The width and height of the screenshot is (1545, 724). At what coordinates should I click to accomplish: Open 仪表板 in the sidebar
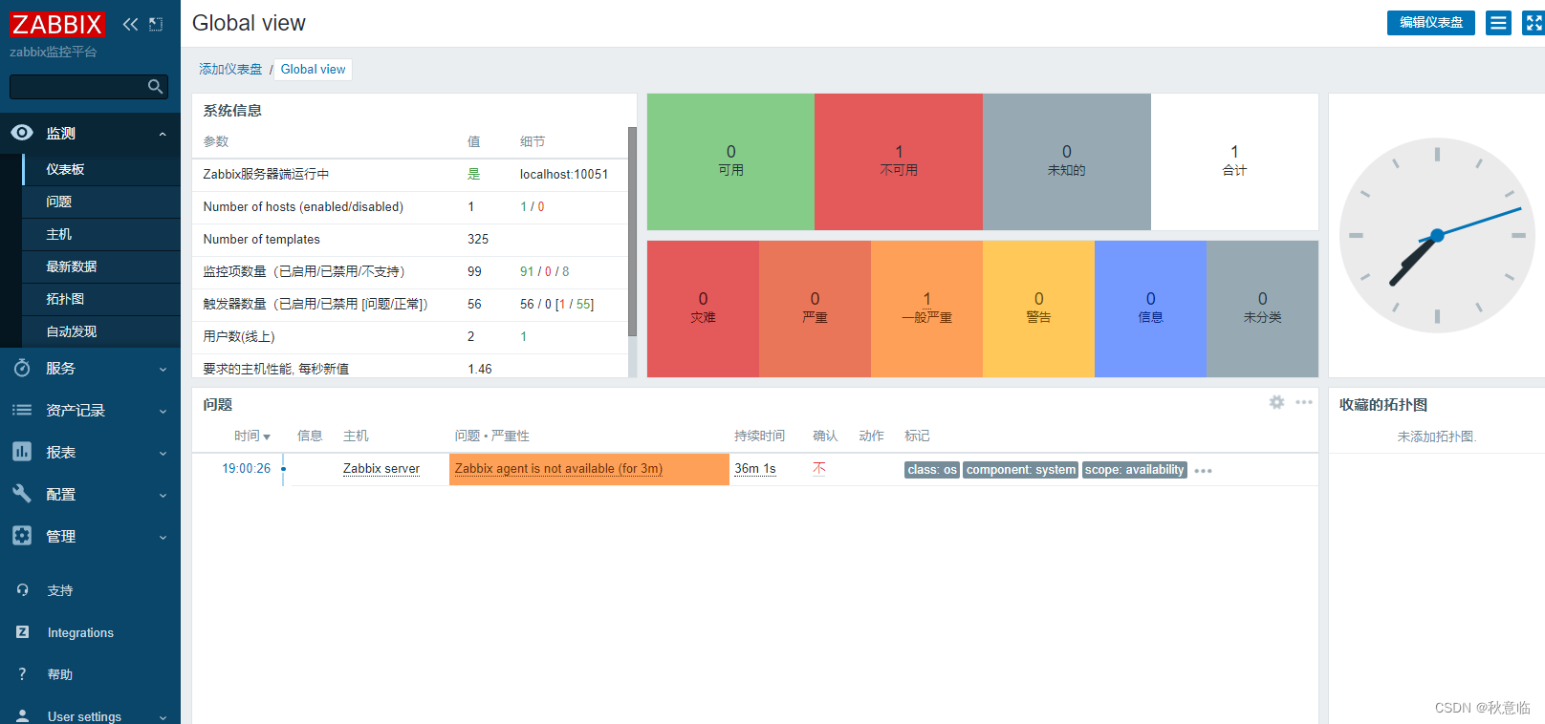click(x=101, y=169)
